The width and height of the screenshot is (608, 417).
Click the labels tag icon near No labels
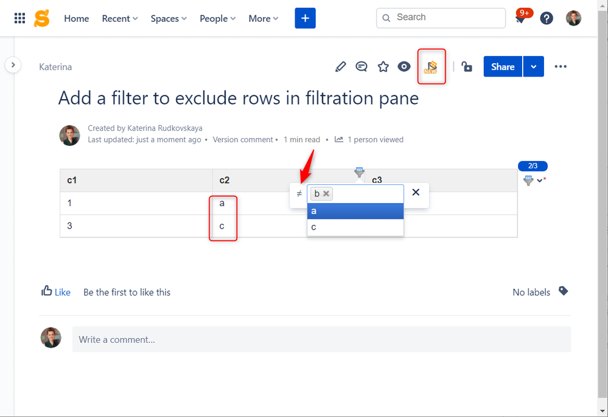tap(563, 291)
